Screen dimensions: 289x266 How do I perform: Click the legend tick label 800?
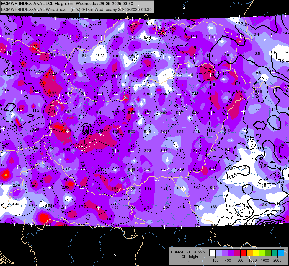coord(240,260)
